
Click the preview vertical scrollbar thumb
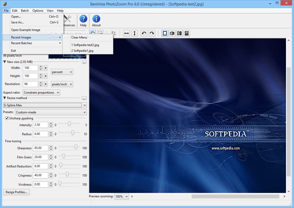tap(289, 121)
